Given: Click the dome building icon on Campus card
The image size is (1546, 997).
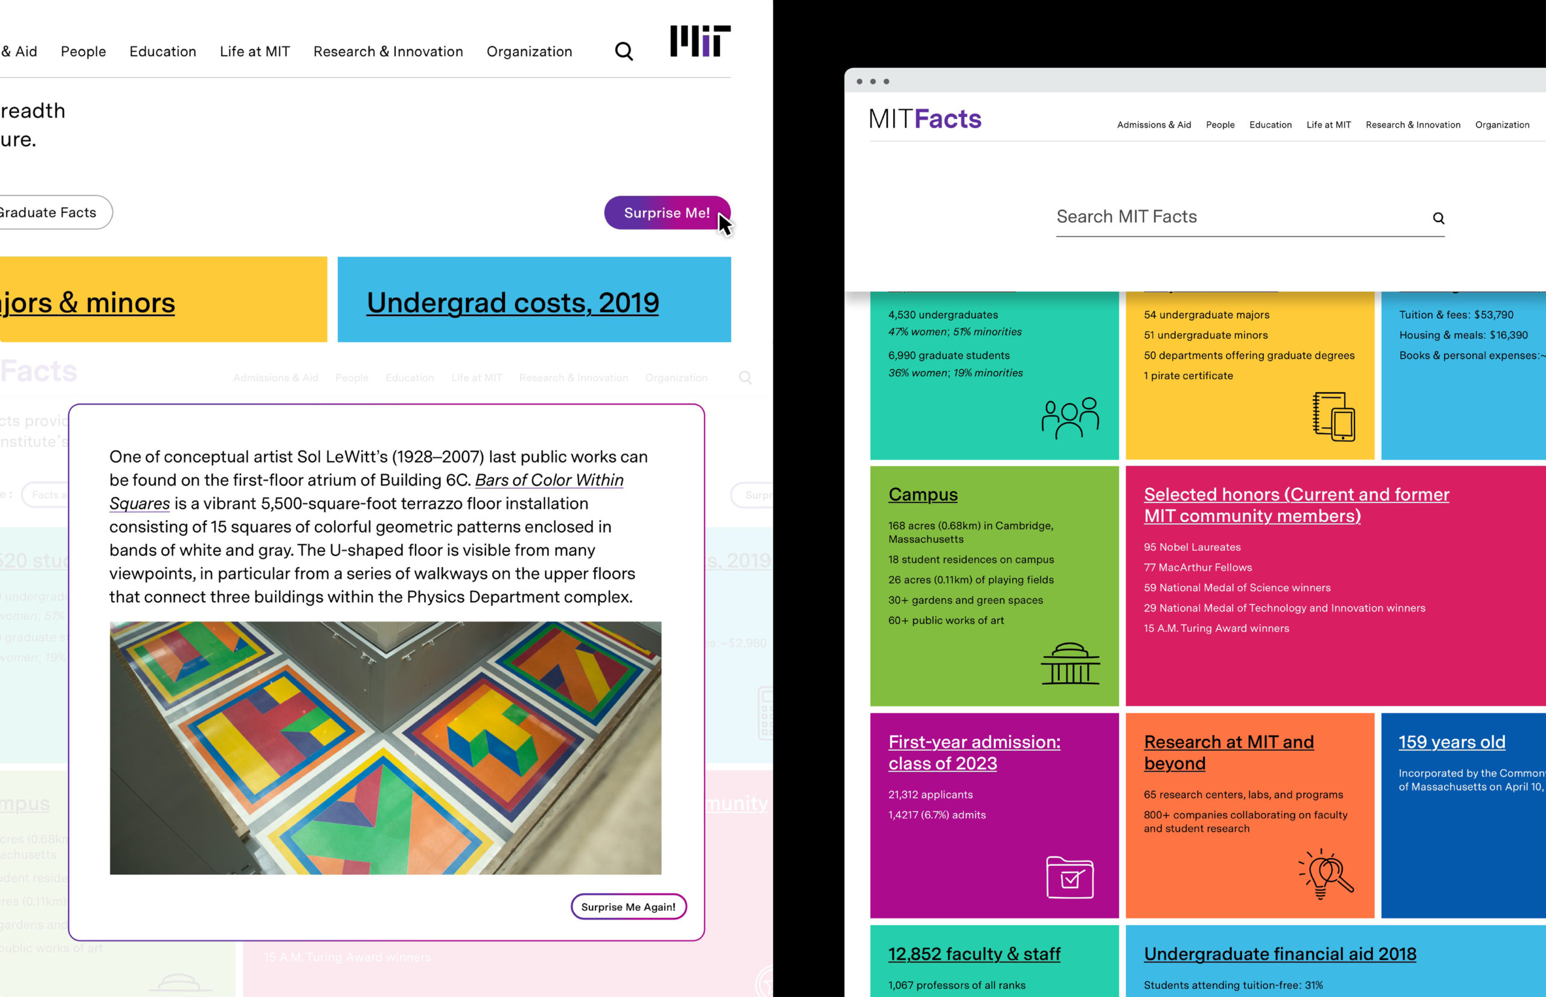Looking at the screenshot, I should click(1070, 663).
